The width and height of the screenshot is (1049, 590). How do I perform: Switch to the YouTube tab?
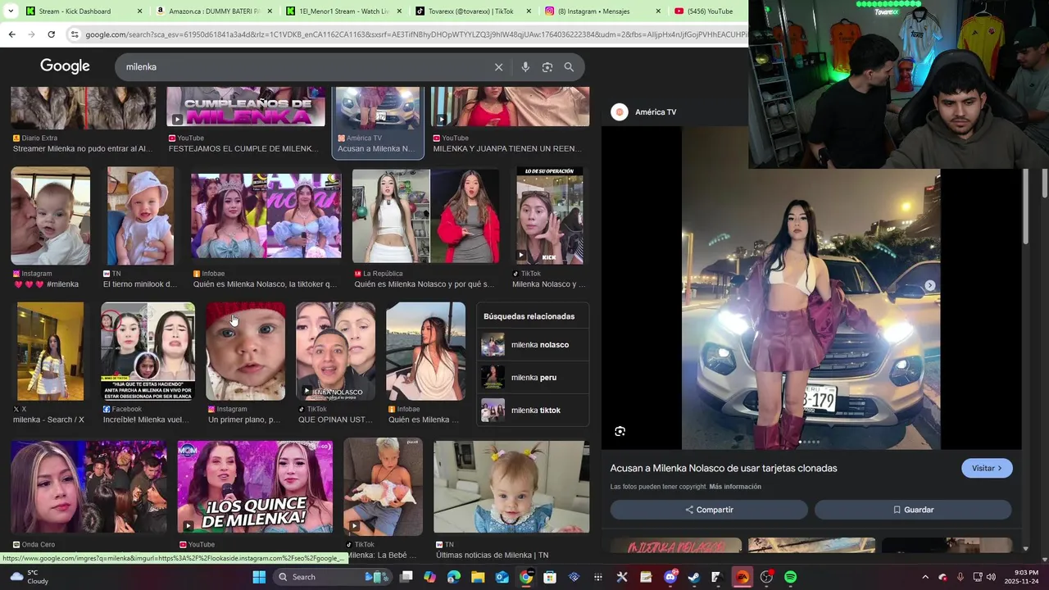click(x=708, y=11)
